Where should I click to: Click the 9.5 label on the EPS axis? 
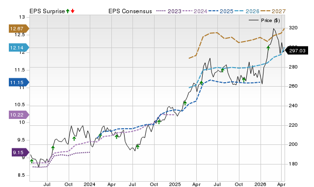pyautogui.click(x=21, y=140)
